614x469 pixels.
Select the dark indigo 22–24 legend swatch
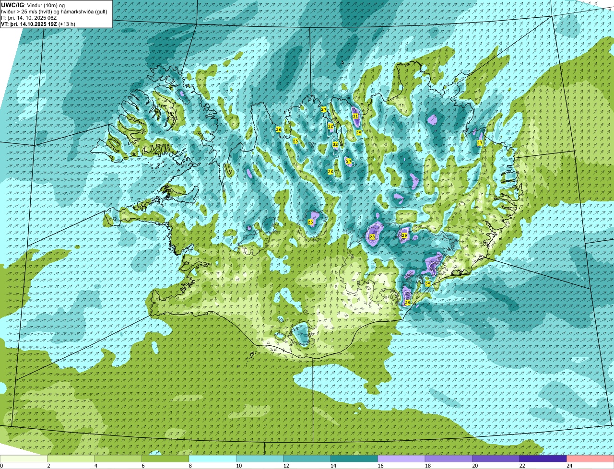pyautogui.click(x=543, y=458)
